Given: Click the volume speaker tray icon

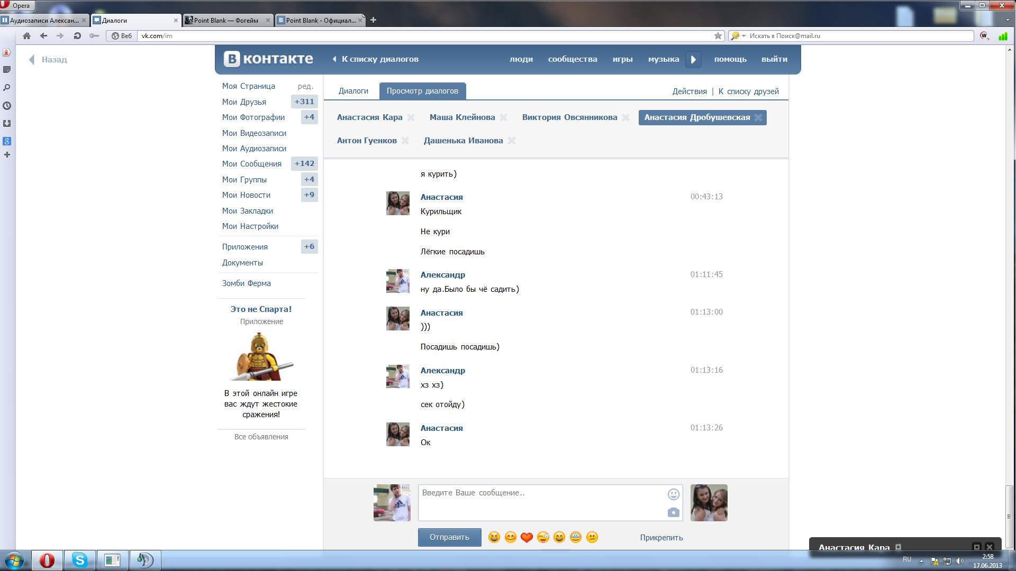Looking at the screenshot, I should [960, 561].
